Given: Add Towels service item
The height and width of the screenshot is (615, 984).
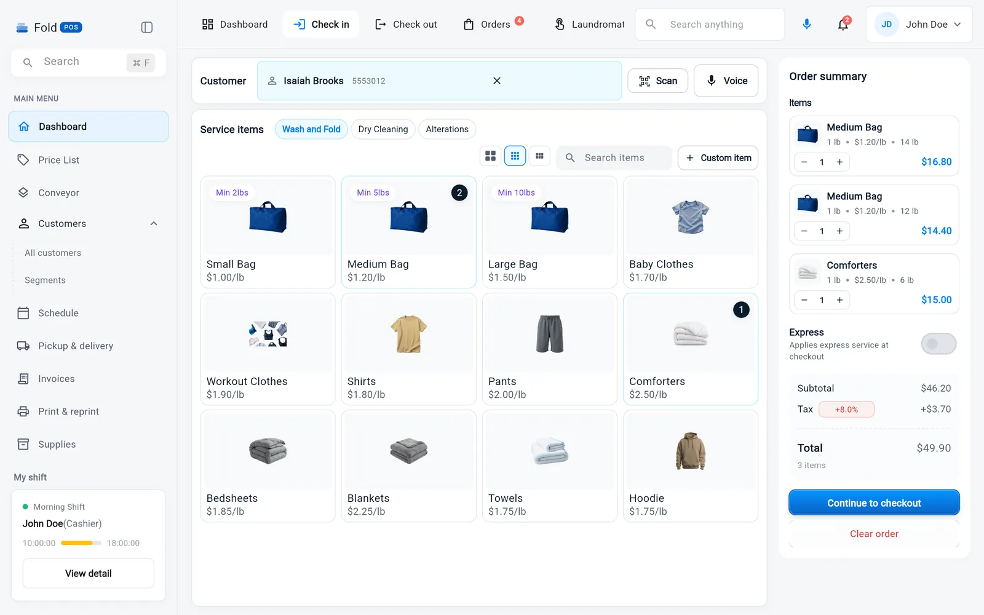Looking at the screenshot, I should pos(549,466).
